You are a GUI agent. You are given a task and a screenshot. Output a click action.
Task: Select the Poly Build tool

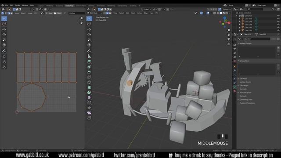tap(89, 87)
